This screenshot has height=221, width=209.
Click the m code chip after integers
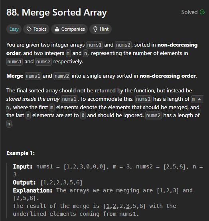tap(68, 53)
